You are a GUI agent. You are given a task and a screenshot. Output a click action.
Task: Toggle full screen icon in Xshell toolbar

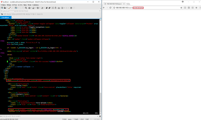pos(53,8)
